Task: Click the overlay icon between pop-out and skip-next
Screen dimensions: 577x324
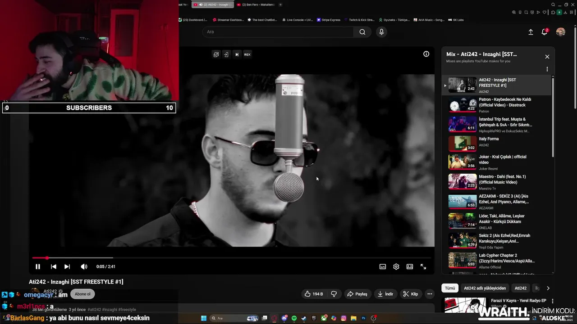Action: pos(226,54)
